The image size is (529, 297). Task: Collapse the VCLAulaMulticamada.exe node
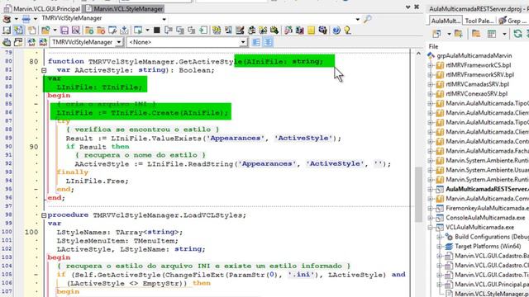coord(431,228)
